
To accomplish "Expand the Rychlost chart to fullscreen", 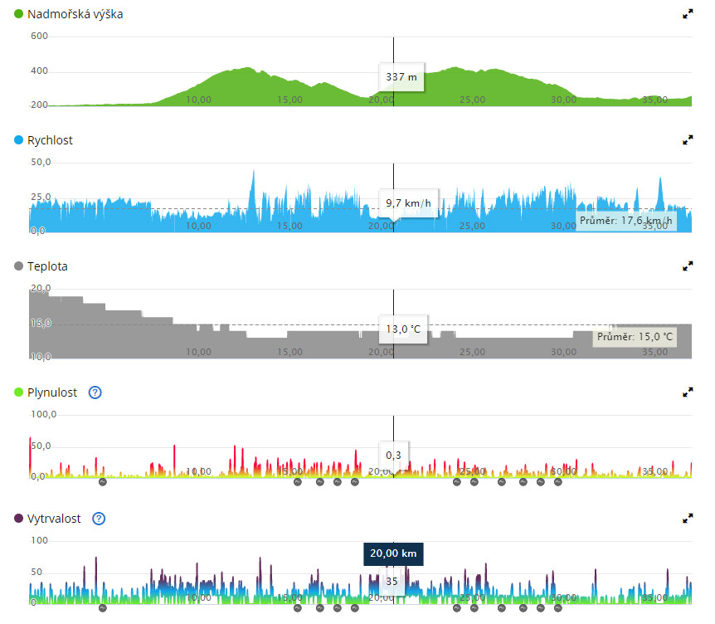I will point(687,140).
